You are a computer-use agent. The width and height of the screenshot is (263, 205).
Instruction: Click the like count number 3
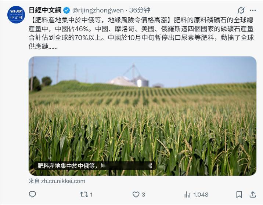(x=143, y=195)
